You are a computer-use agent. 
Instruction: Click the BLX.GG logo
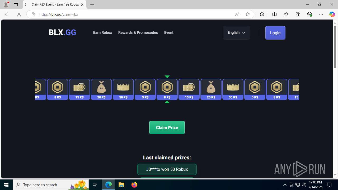click(62, 32)
